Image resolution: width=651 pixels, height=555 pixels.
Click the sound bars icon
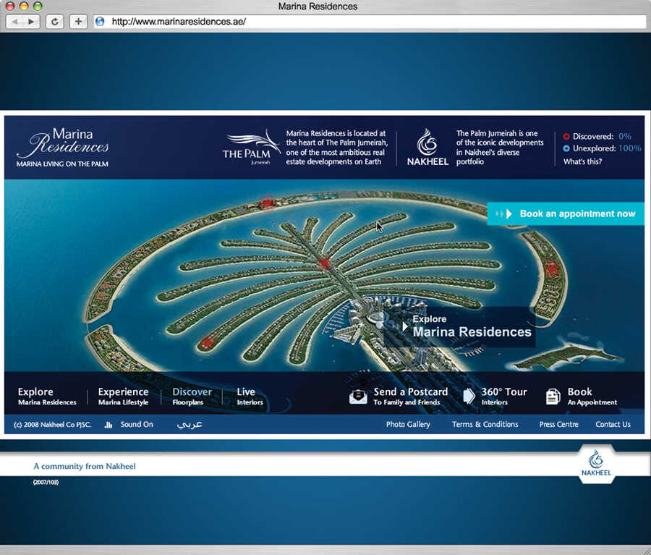point(109,425)
